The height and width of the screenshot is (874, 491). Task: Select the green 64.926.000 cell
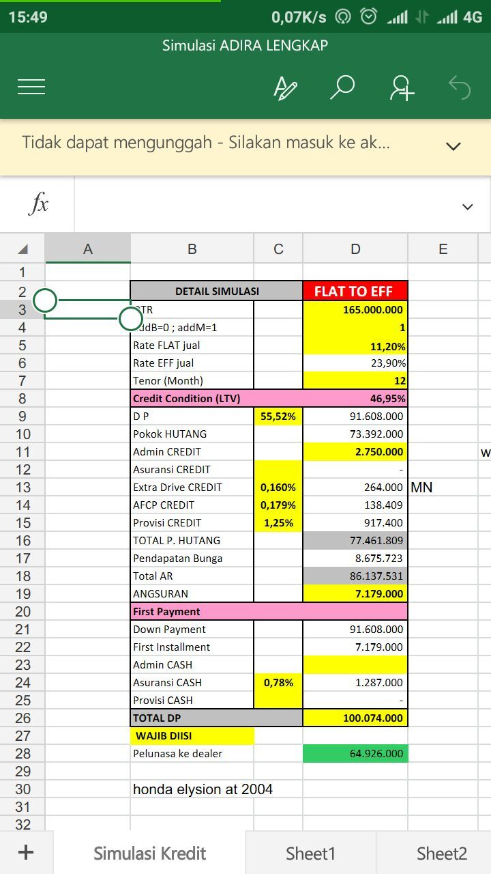pyautogui.click(x=355, y=753)
